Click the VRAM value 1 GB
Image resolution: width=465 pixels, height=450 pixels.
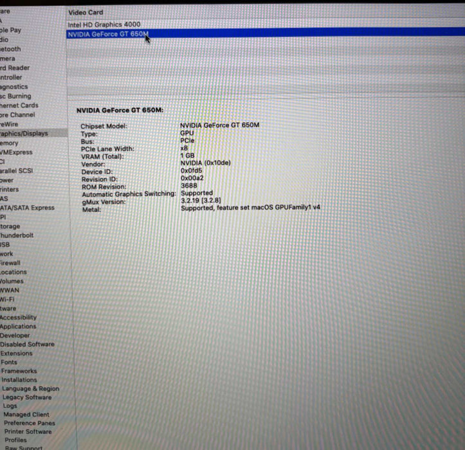pos(187,156)
